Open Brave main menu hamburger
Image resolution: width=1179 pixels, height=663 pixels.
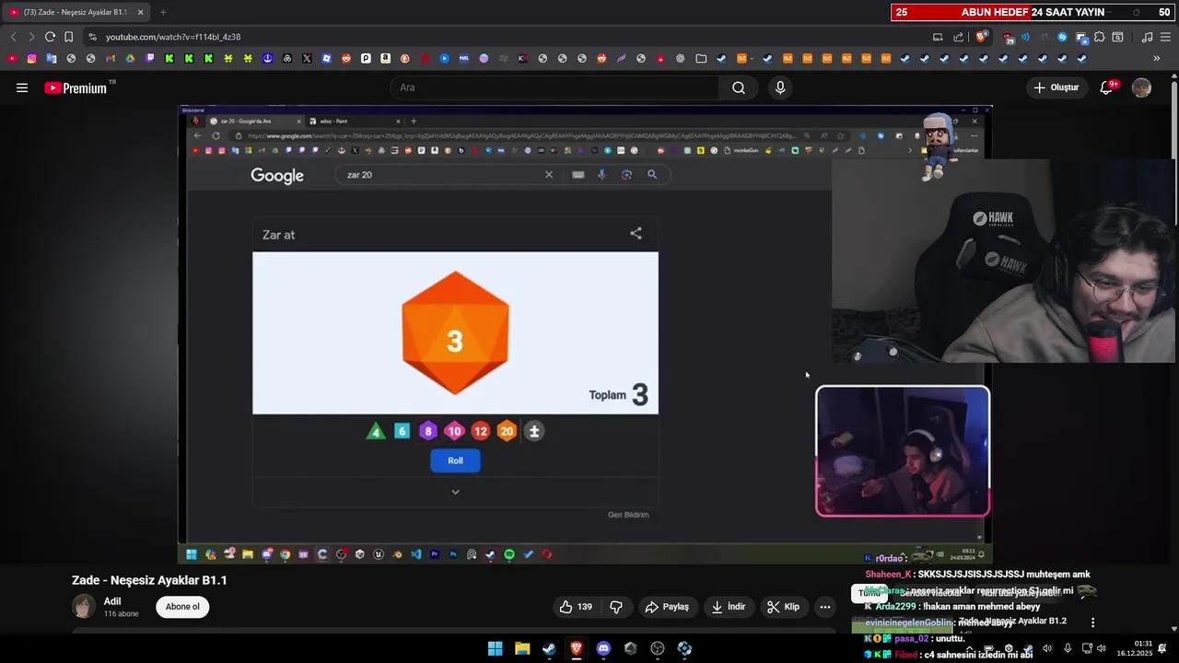pos(1166,37)
